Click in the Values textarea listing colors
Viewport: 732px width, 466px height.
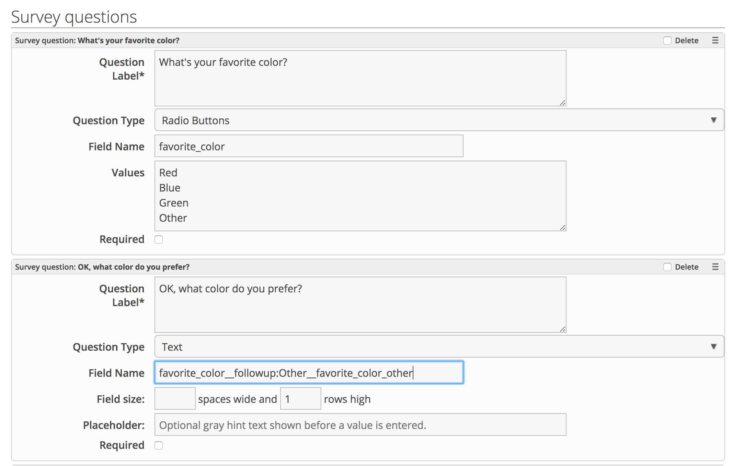tap(360, 196)
